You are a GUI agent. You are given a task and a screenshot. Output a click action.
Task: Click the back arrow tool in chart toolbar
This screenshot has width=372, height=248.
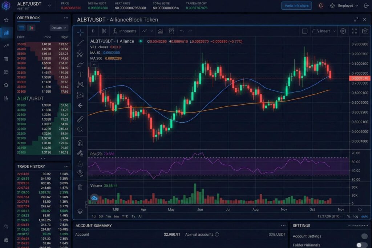click(80, 106)
